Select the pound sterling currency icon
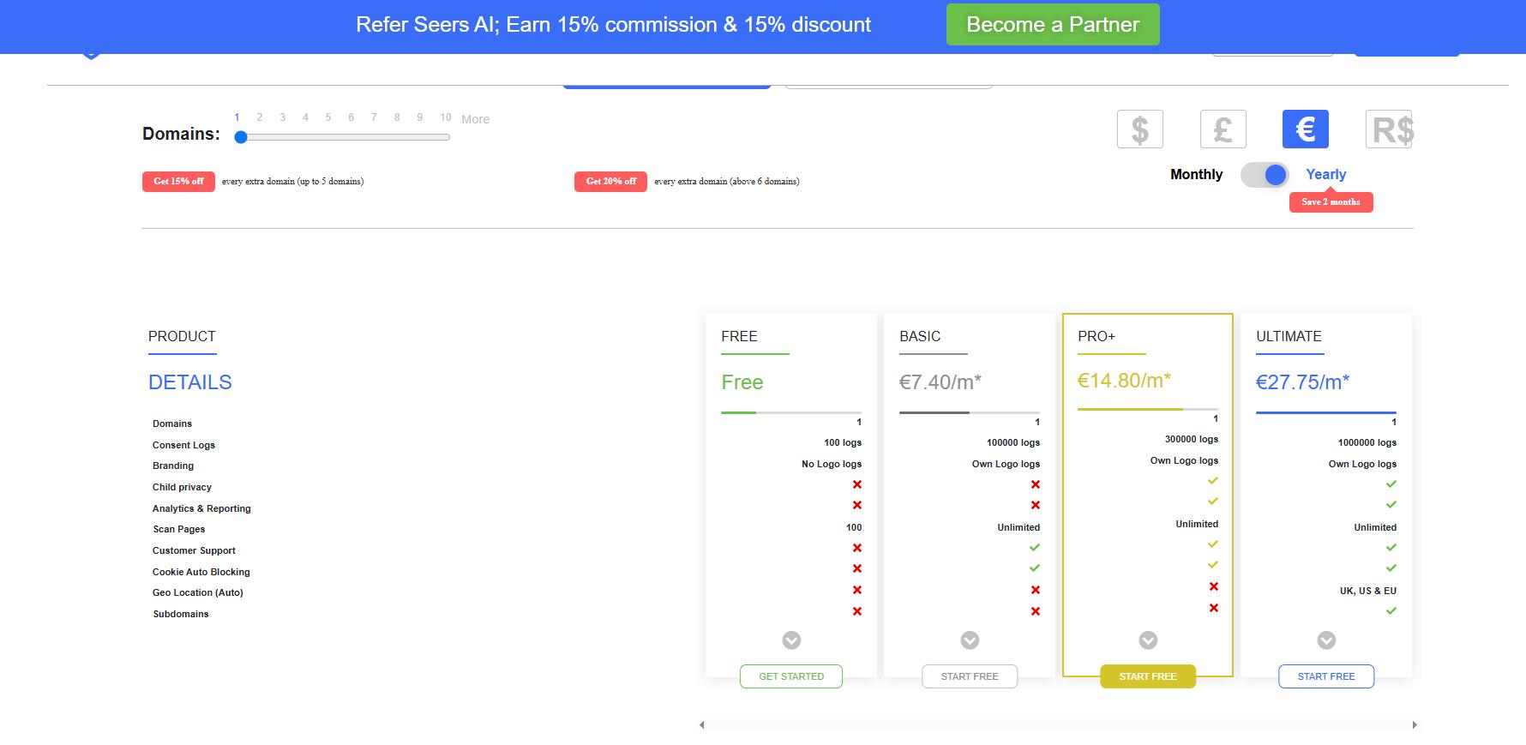 pos(1223,129)
